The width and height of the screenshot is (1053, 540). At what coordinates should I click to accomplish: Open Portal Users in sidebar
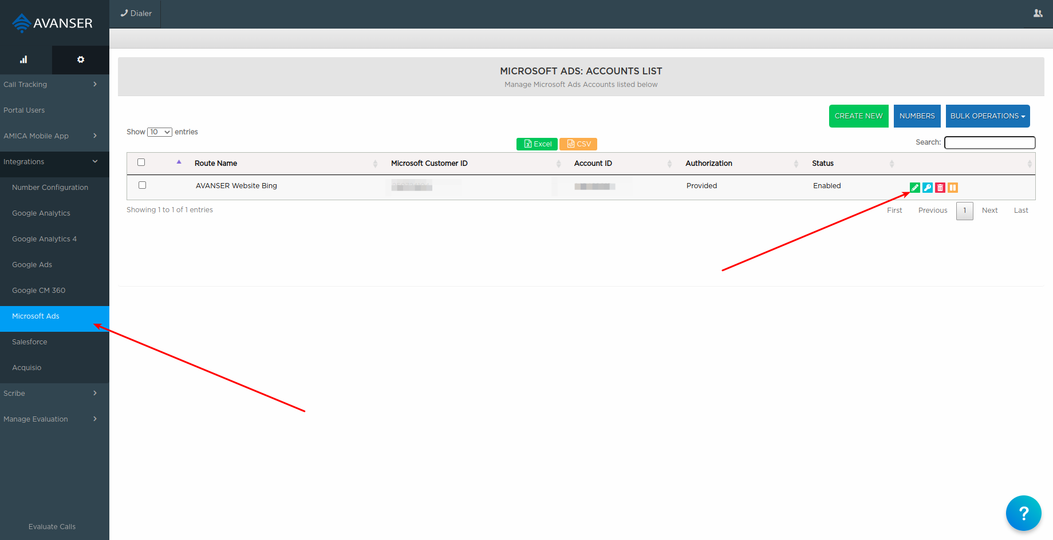tap(54, 110)
